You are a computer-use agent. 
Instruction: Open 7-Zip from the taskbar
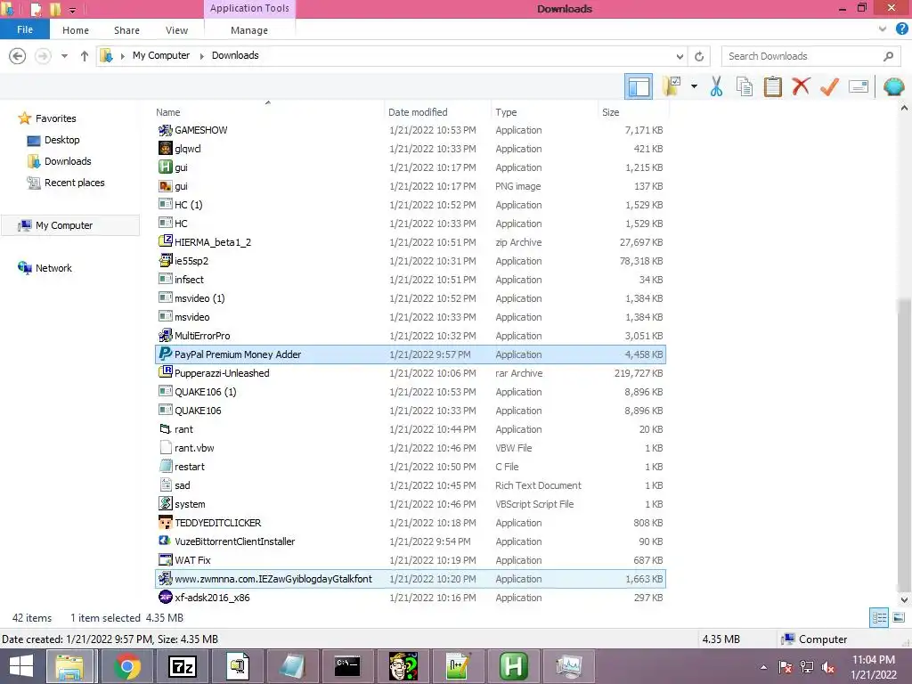182,666
